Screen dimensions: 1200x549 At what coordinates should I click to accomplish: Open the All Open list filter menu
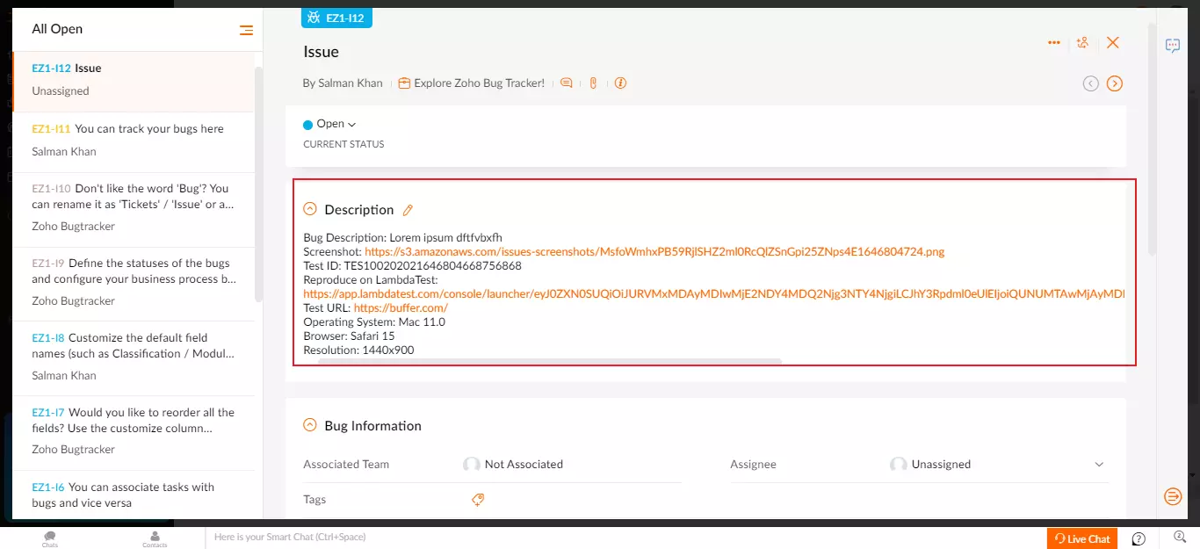point(246,30)
